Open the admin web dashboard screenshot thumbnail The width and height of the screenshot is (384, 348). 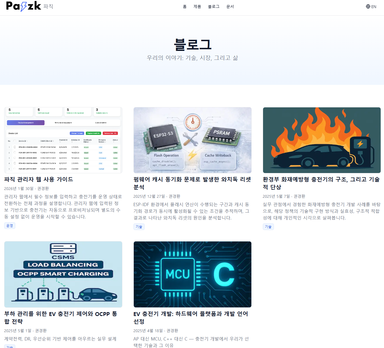pos(63,140)
